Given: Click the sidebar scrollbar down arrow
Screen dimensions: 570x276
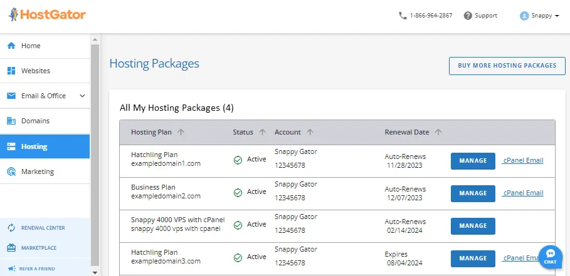Looking at the screenshot, I should 95,272.
